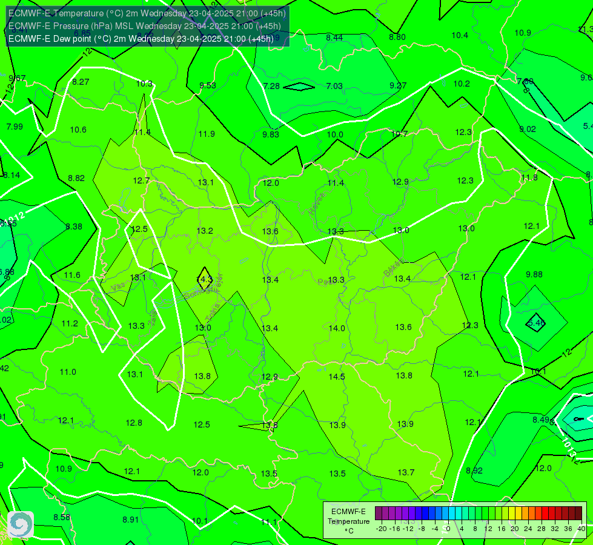The image size is (593, 545).
Task: Click the 9.27 temperature value
Action: (398, 85)
